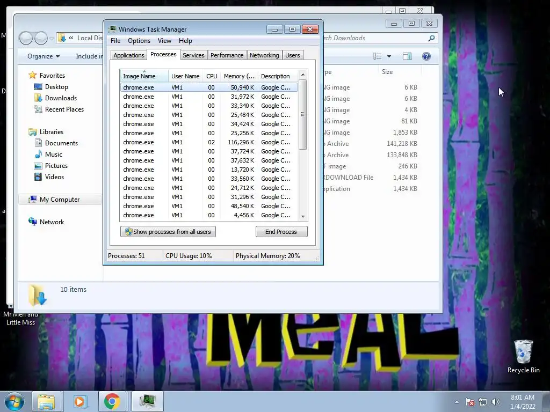Image resolution: width=550 pixels, height=412 pixels.
Task: Select the file row sized 1,853 KB
Action: (371, 133)
